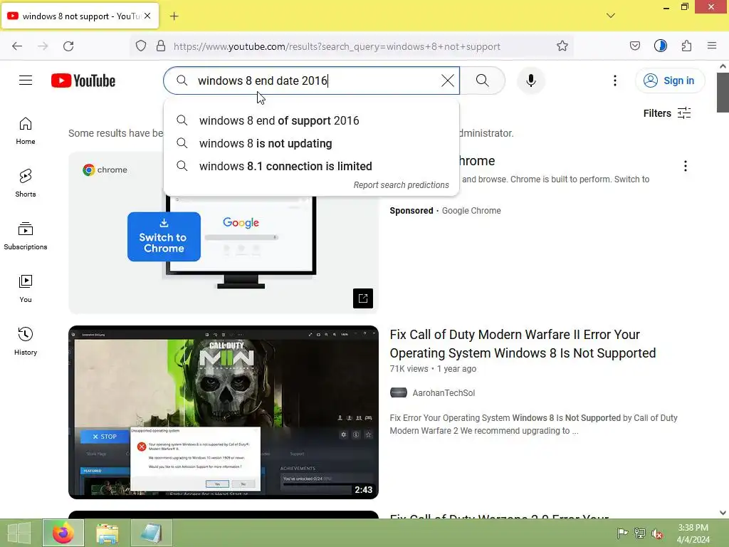Screen dimensions: 729x547
Task: Open the Firefox extensions puzzle icon
Action: pos(686,46)
